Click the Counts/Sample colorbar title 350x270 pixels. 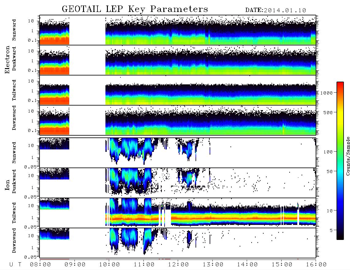[348, 156]
